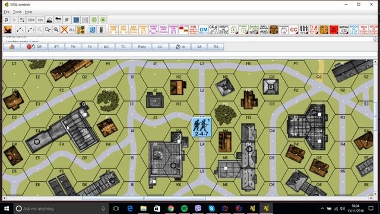Select the blue Shock counter
This screenshot has width=380, height=214.
(354, 29)
